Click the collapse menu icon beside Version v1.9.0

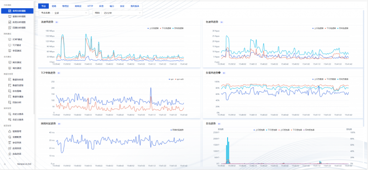coord(4,164)
